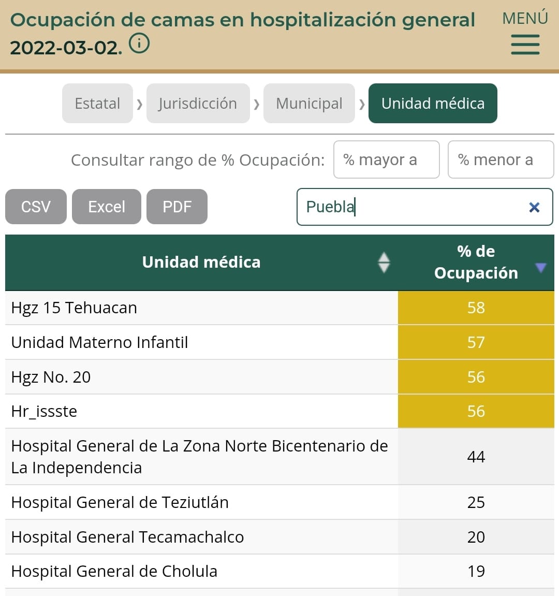Click the yellow 58 occupancy cell
559x596 pixels.
(476, 308)
